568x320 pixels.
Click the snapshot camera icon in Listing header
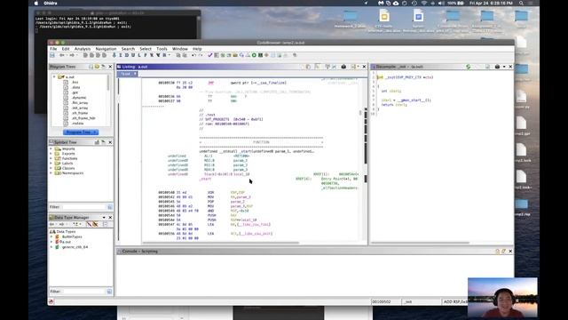[x=343, y=67]
